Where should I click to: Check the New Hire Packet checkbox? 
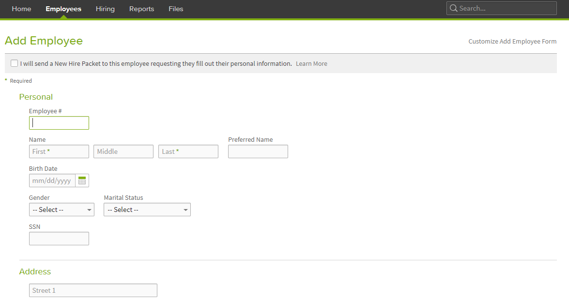point(15,63)
